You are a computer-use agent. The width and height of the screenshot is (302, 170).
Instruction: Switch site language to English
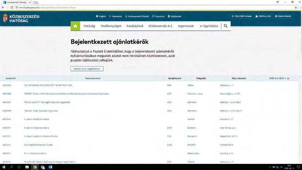click(x=101, y=16)
